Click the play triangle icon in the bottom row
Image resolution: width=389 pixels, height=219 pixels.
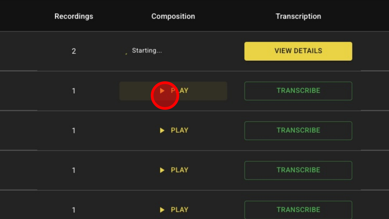pyautogui.click(x=162, y=210)
